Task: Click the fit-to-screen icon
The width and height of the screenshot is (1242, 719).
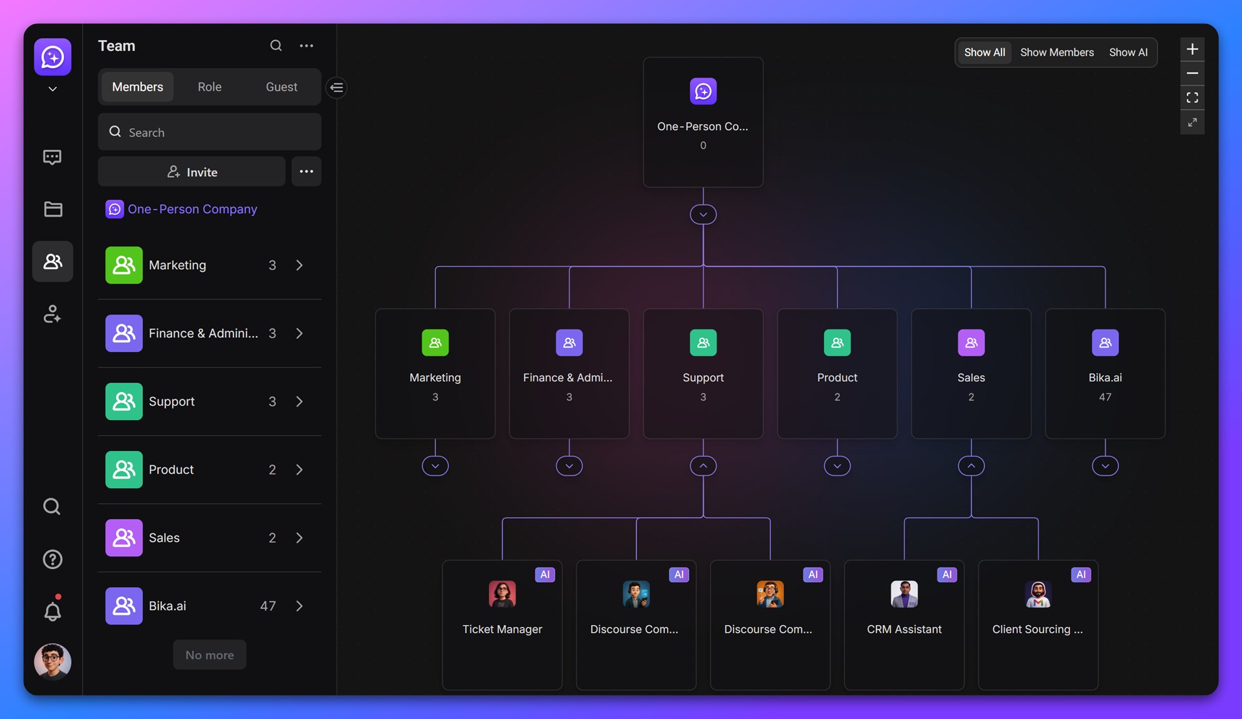Action: click(1192, 98)
